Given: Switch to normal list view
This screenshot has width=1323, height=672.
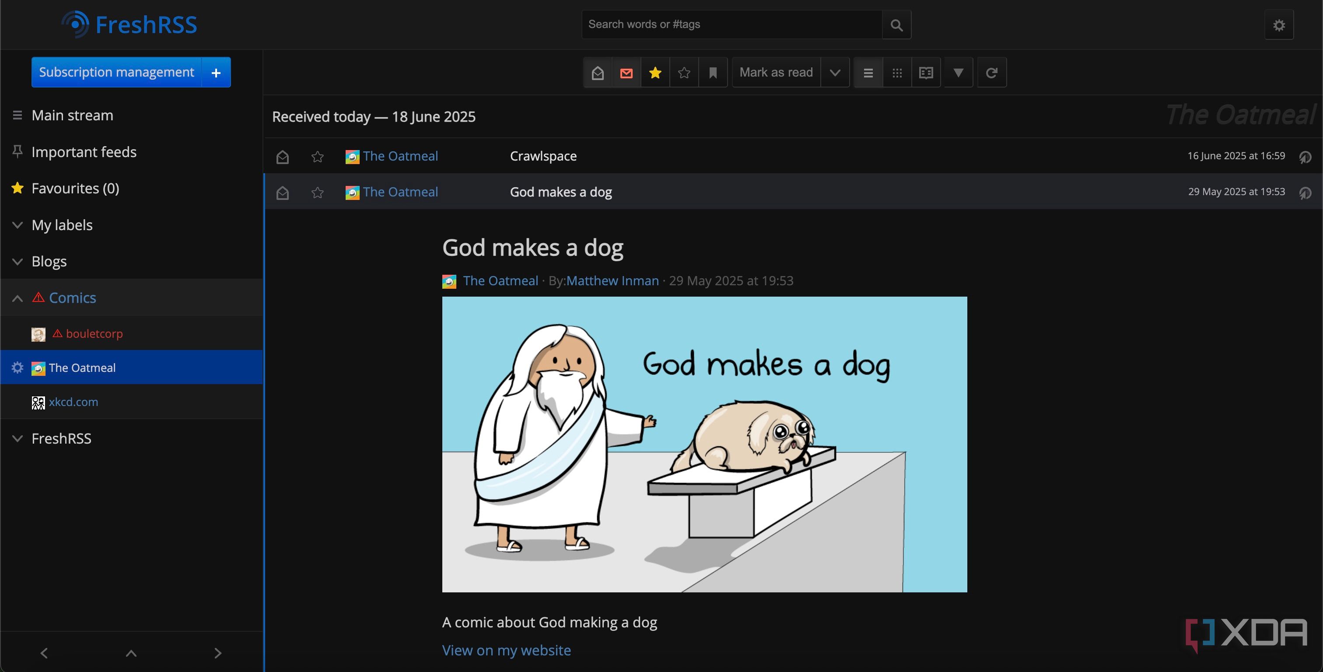Looking at the screenshot, I should (868, 73).
